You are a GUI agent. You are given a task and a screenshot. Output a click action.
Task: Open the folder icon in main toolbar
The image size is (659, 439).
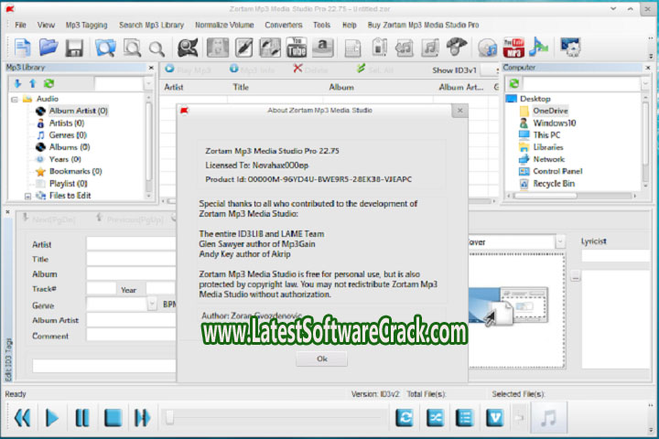49,47
